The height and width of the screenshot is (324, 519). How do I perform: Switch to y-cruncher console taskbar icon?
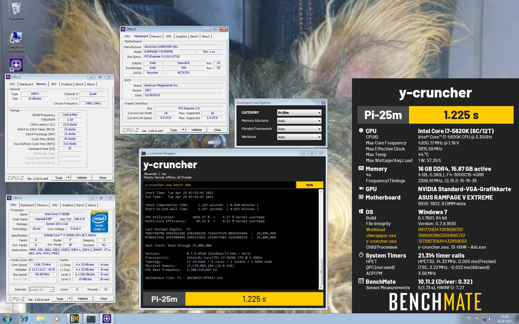pos(91,319)
